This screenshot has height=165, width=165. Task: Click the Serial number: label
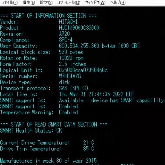click(18, 76)
